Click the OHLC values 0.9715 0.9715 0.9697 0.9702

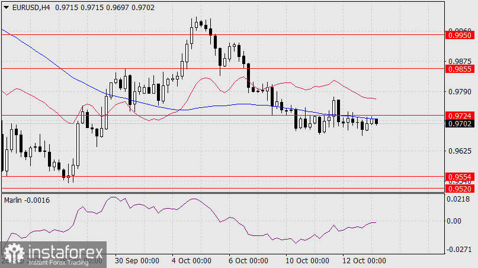point(105,8)
